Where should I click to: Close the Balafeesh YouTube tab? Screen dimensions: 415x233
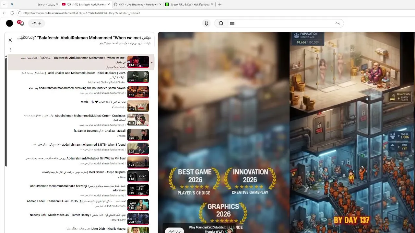click(108, 5)
